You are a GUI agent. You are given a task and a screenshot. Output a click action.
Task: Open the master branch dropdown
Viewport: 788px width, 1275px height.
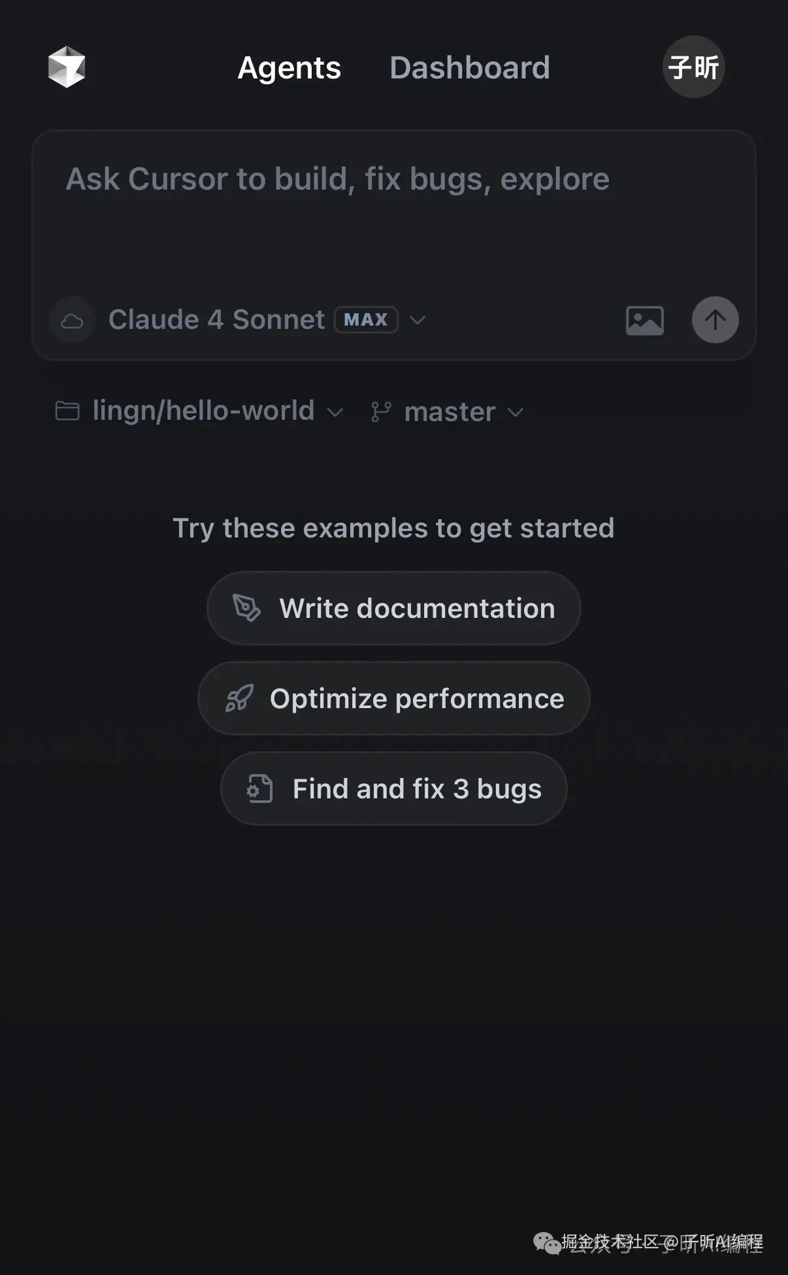448,412
